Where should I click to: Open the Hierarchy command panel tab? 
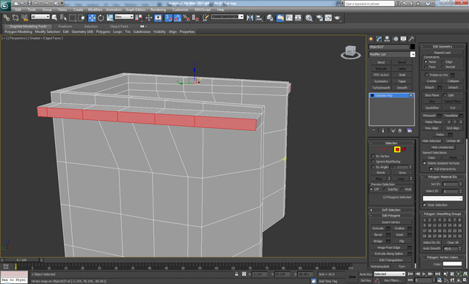(x=387, y=39)
